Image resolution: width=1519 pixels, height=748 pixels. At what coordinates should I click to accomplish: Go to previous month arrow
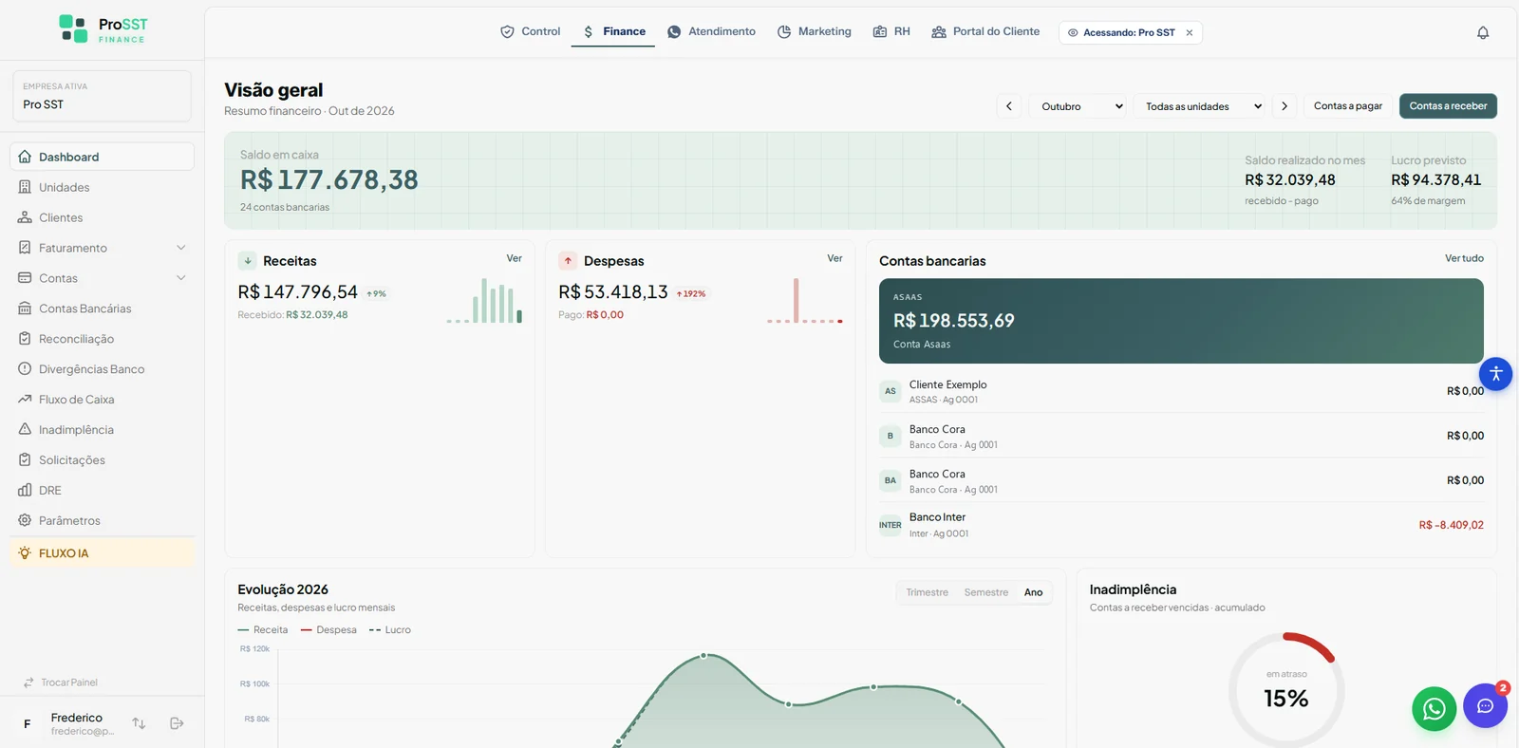pos(1009,106)
